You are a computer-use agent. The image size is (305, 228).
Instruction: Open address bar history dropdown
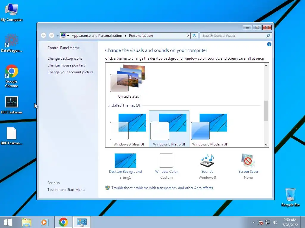(x=188, y=36)
